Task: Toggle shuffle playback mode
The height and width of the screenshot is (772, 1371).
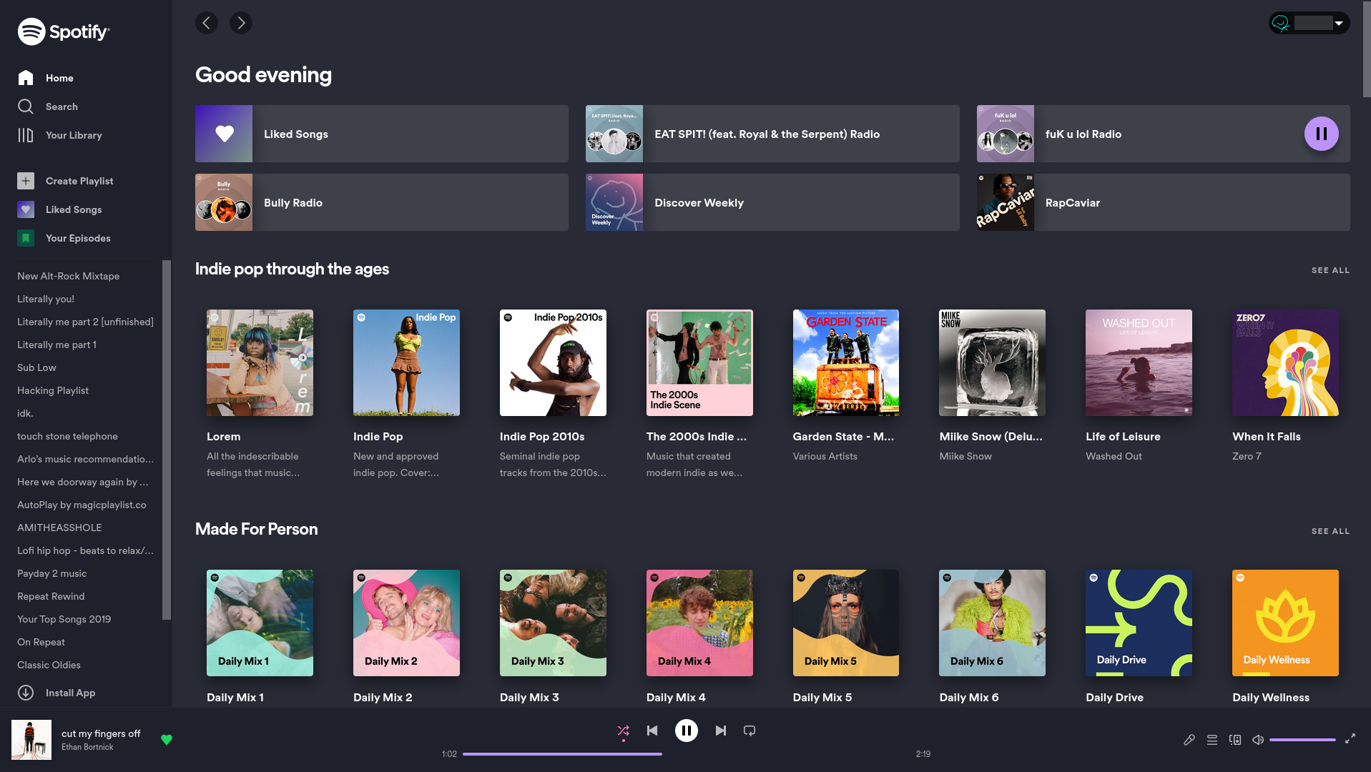Action: 623,731
